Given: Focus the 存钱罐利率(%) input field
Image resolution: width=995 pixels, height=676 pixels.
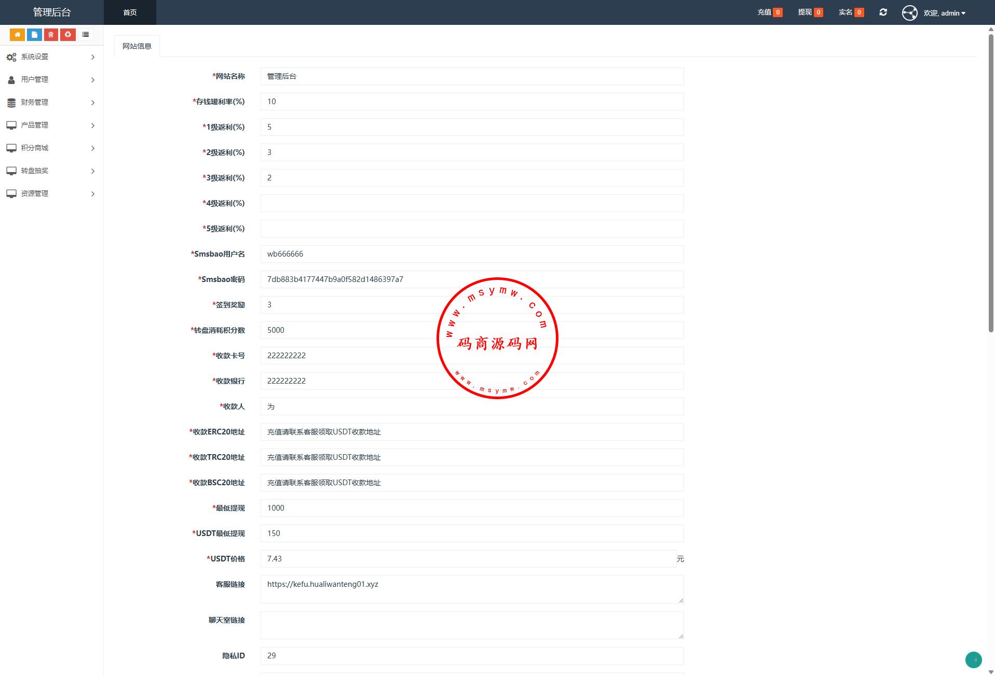Looking at the screenshot, I should pyautogui.click(x=472, y=102).
